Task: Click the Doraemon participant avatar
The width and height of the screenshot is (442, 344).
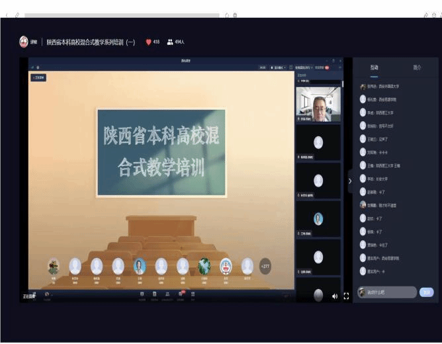Action: point(226,266)
